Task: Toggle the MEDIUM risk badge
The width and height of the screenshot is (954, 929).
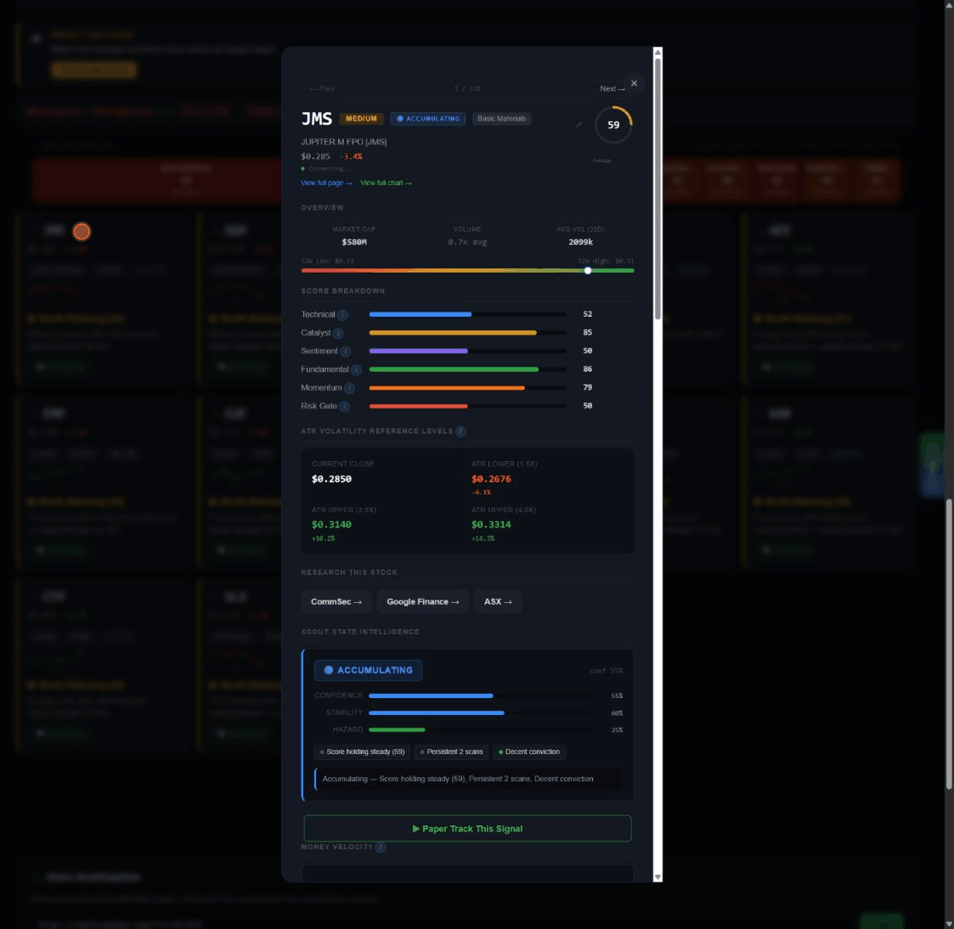Action: [x=361, y=118]
